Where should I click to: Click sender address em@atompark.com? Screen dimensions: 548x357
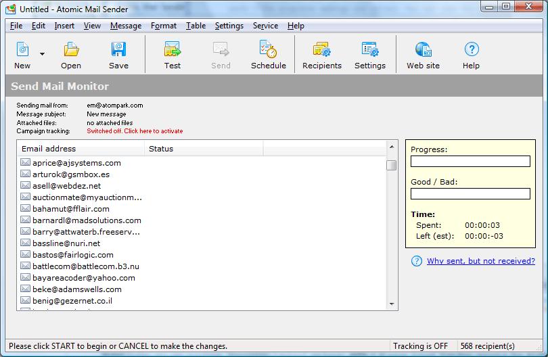114,105
